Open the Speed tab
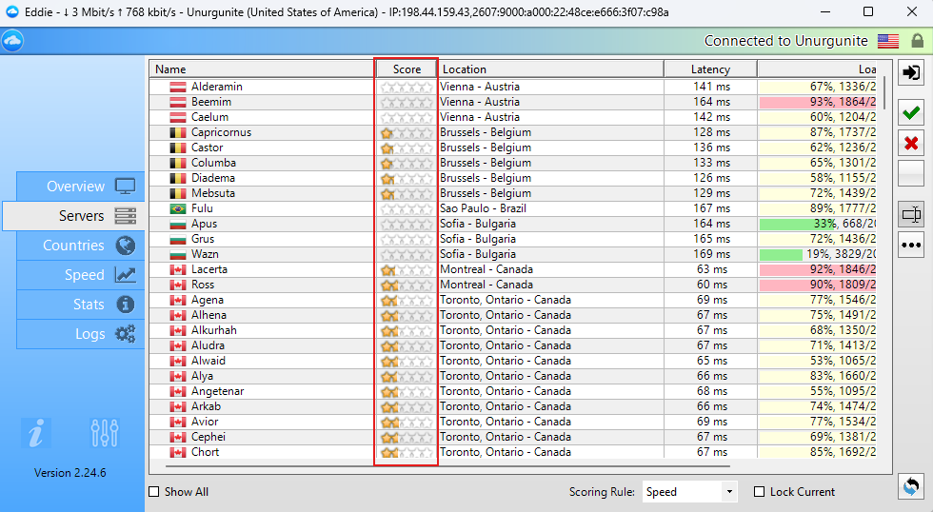The height and width of the screenshot is (512, 933). click(80, 275)
